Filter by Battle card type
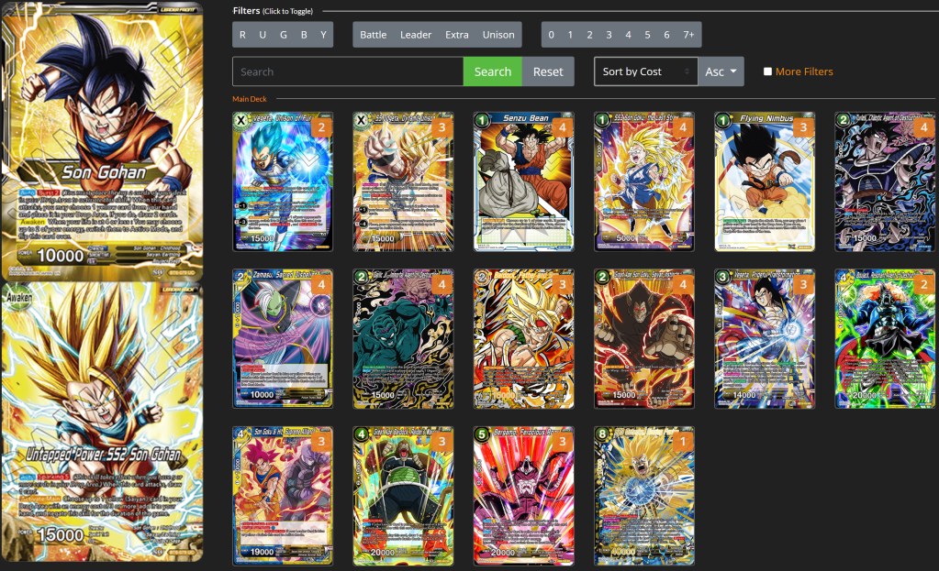This screenshot has height=571, width=939. pos(373,35)
